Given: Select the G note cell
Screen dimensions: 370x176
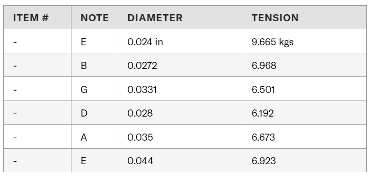Looking at the screenshot, I should click(x=95, y=89).
